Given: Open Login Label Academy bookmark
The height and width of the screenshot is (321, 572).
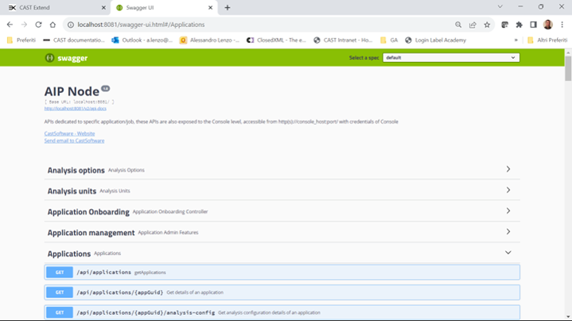Looking at the screenshot, I should click(x=436, y=40).
